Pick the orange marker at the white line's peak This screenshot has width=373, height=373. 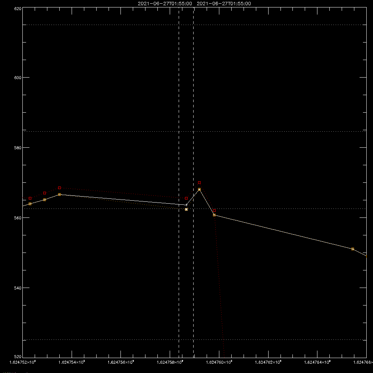[x=199, y=189]
